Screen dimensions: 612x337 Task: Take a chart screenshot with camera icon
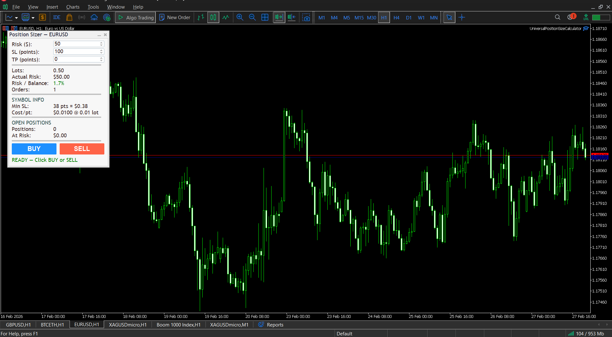306,18
